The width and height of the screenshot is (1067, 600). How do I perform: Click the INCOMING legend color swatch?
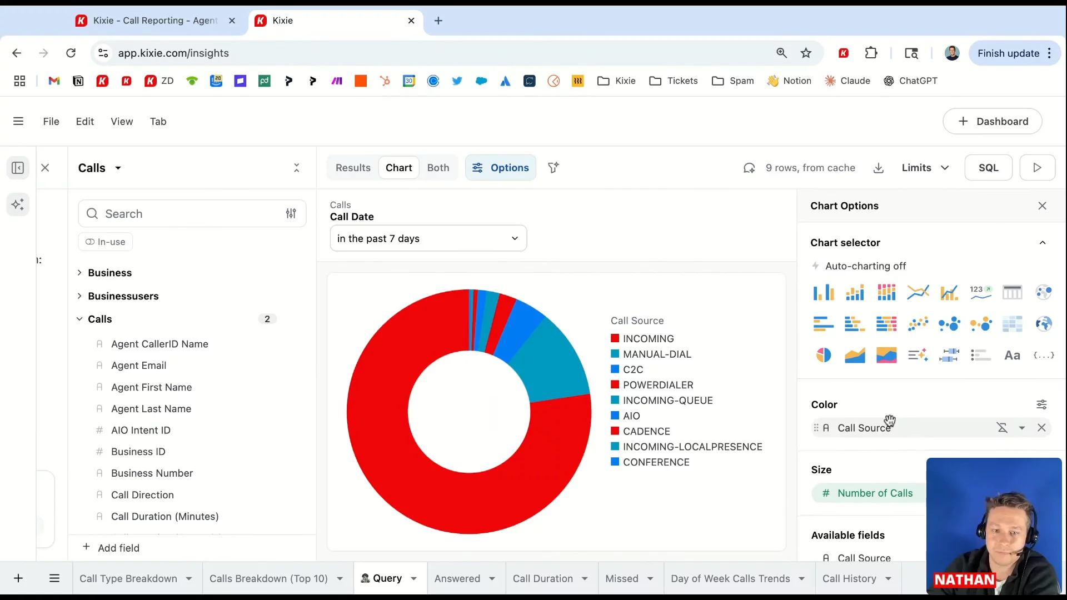pyautogui.click(x=615, y=338)
